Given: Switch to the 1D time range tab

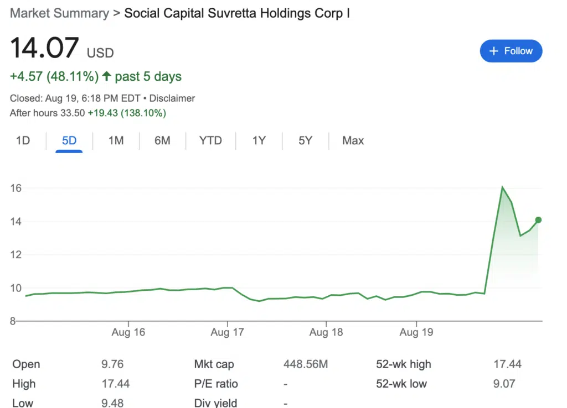Looking at the screenshot, I should point(23,140).
